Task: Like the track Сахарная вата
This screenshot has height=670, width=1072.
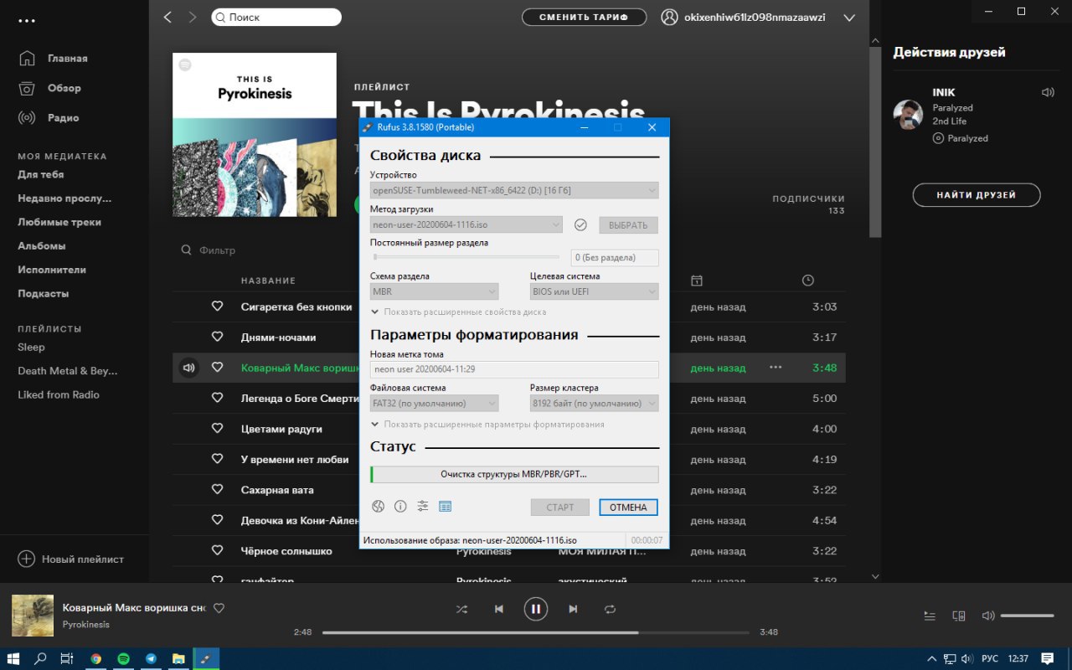Action: (x=217, y=489)
